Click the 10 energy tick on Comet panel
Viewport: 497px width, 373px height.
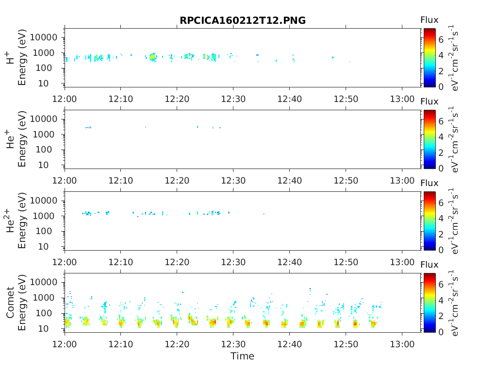43,329
